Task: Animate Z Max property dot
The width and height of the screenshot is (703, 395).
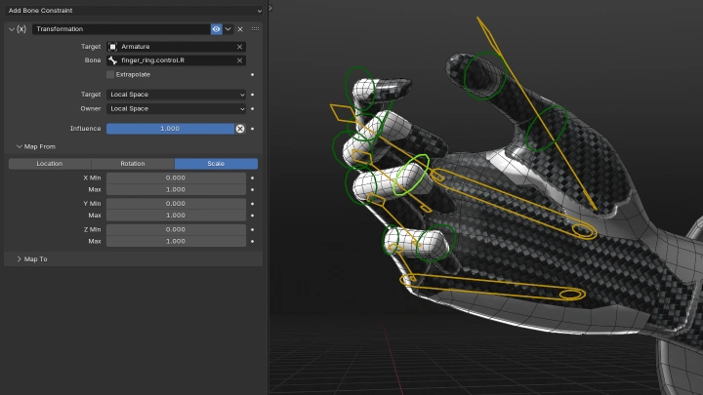Action: 253,242
